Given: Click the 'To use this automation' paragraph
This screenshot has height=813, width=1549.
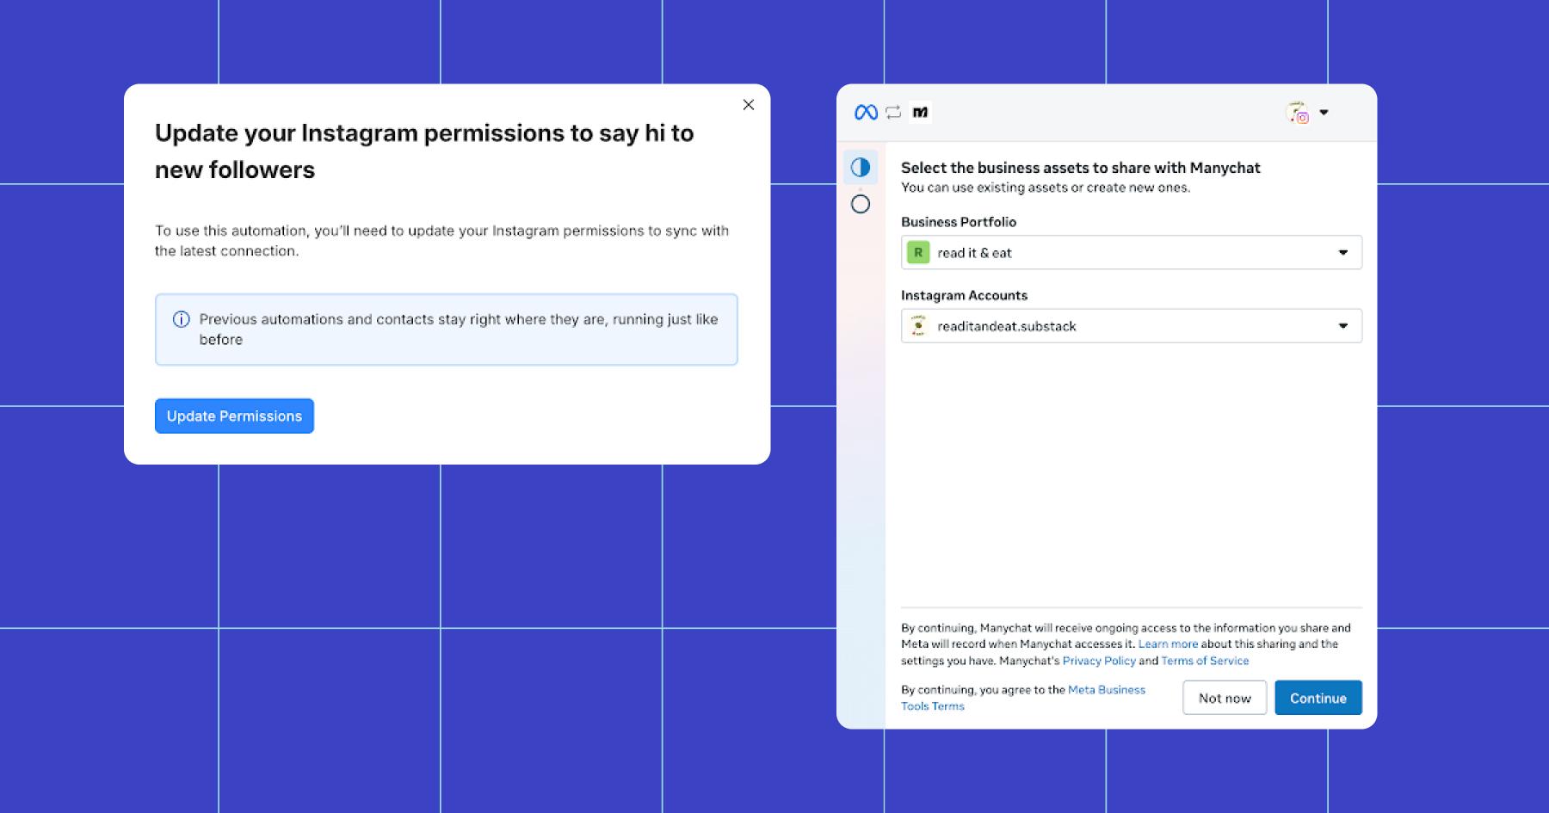Looking at the screenshot, I should point(441,241).
